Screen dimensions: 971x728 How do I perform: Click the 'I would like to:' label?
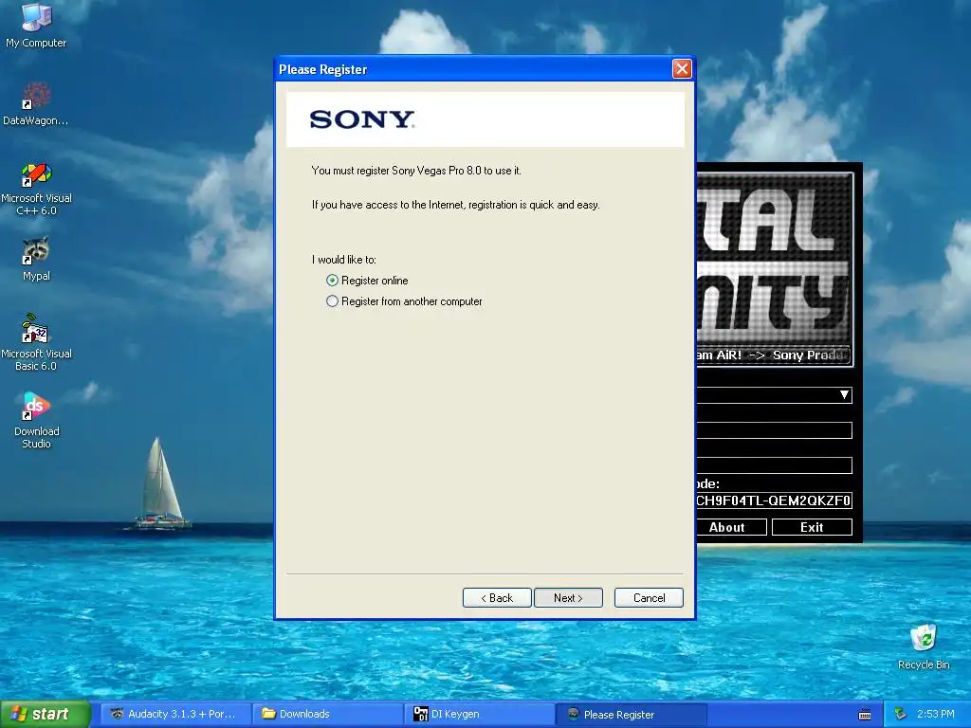pos(343,260)
